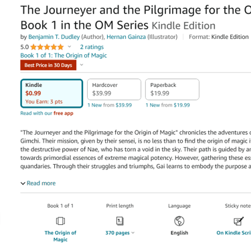
Task: Click the five-star rating stars
Action: point(47,47)
